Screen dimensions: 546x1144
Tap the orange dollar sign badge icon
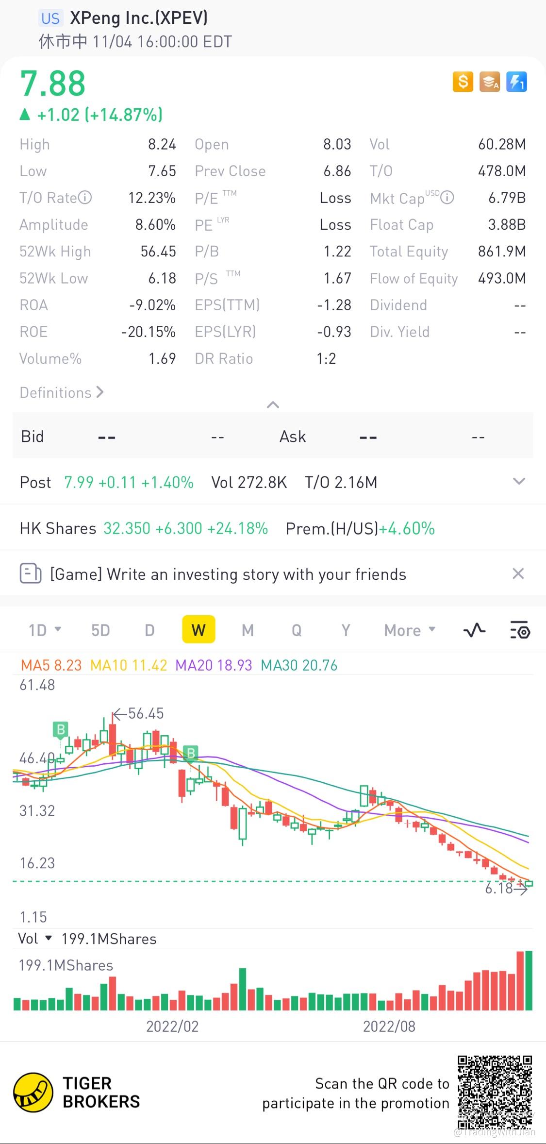click(x=463, y=82)
